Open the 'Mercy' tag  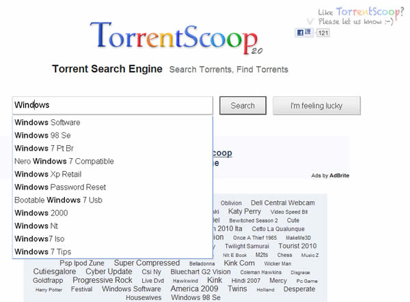coord(278,281)
